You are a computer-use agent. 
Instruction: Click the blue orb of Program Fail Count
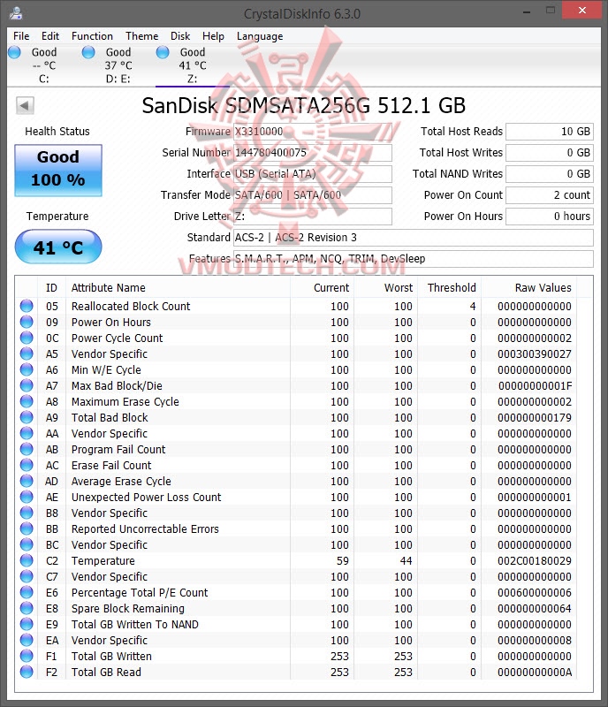(x=27, y=449)
